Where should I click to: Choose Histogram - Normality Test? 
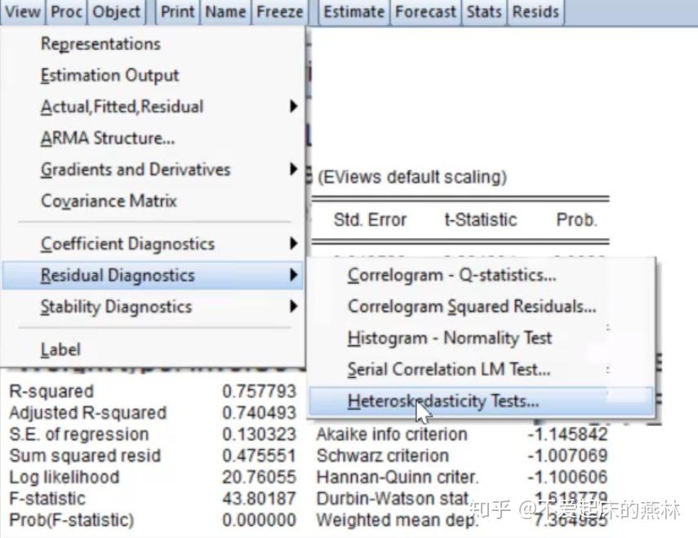tap(450, 338)
